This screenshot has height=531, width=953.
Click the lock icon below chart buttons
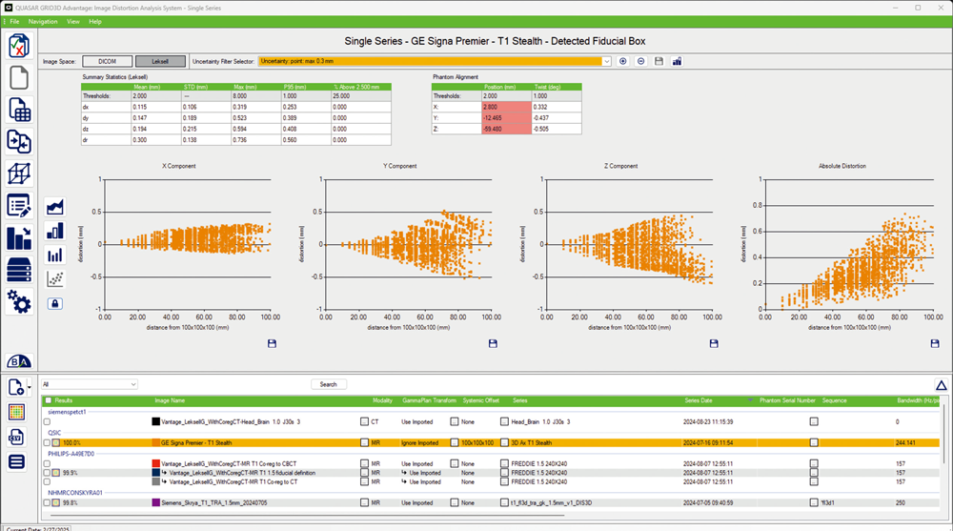tap(55, 303)
